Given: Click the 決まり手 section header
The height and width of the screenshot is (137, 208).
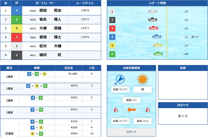Looking at the screenshot, I should click(183, 105).
